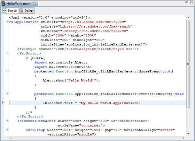Click the "<?xml version" declaration line
This screenshot has width=195, height=141.
click(49, 18)
